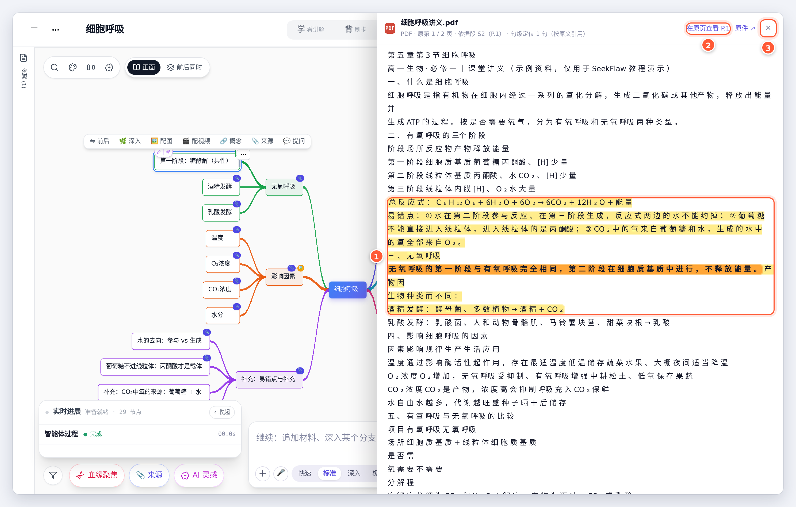Open the 背 刷卡 tab
Image resolution: width=796 pixels, height=507 pixels.
(356, 29)
